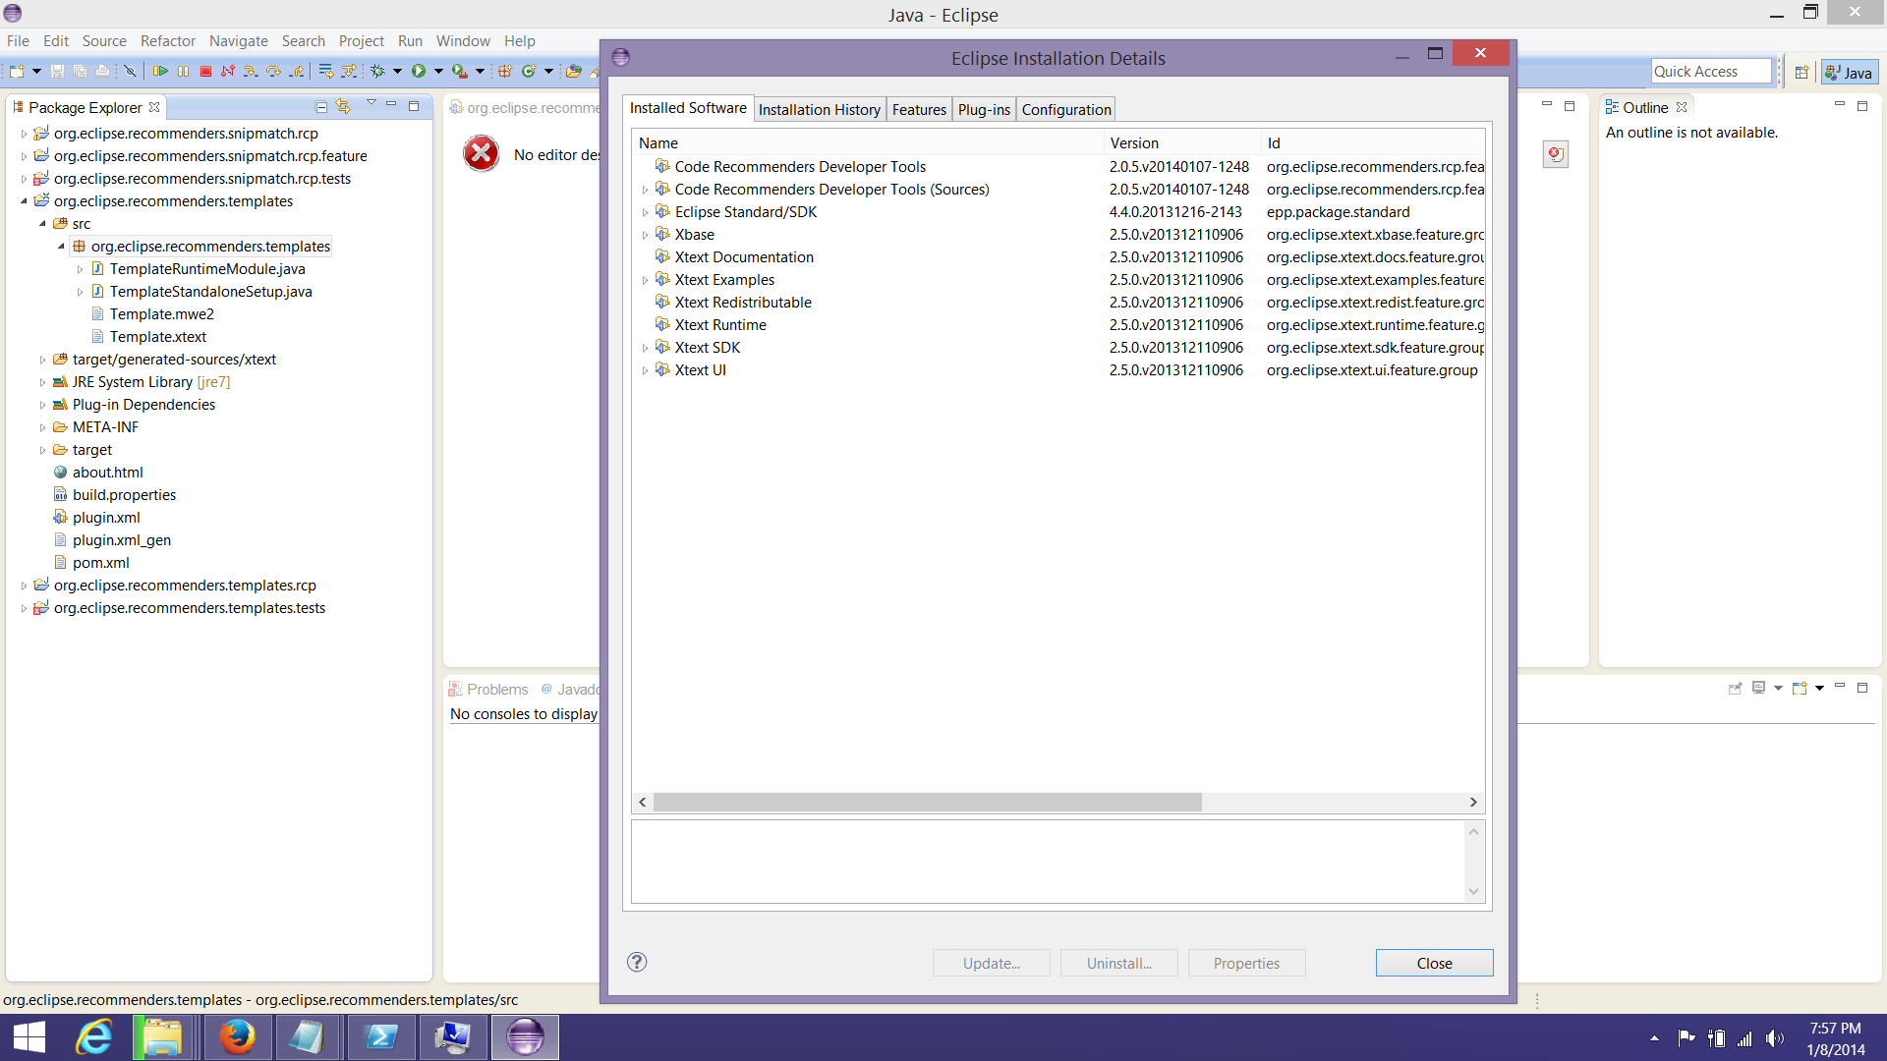Click the Debug bug icon

377,71
